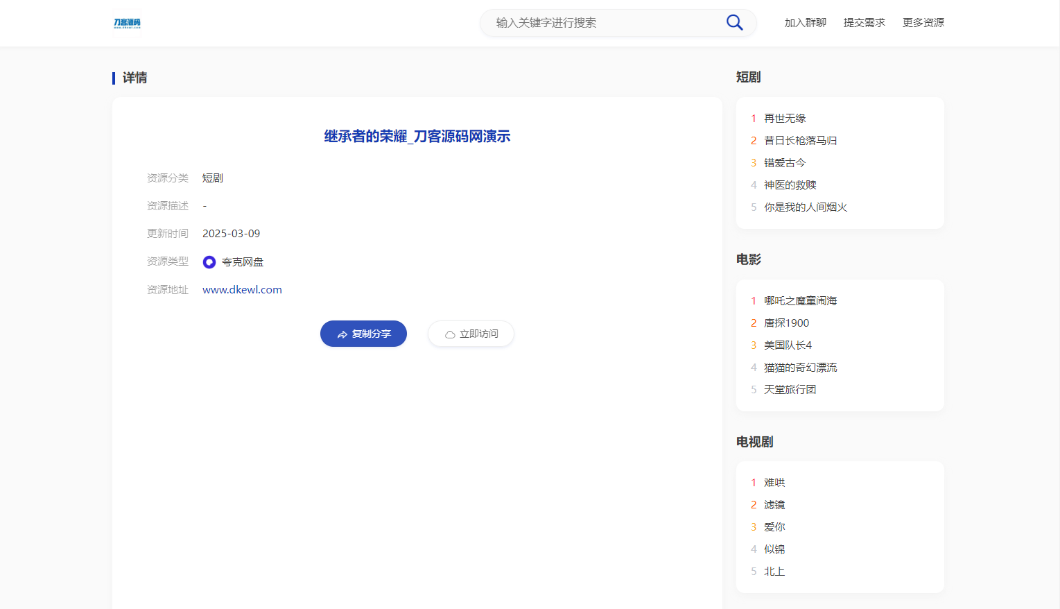Click the 夸克网盘 circular disk icon
The image size is (1060, 609).
pos(209,261)
